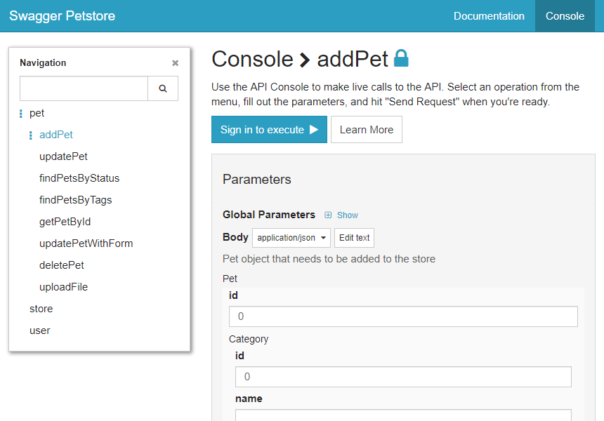The image size is (604, 421).
Task: Select getPetById operation
Action: (x=65, y=222)
